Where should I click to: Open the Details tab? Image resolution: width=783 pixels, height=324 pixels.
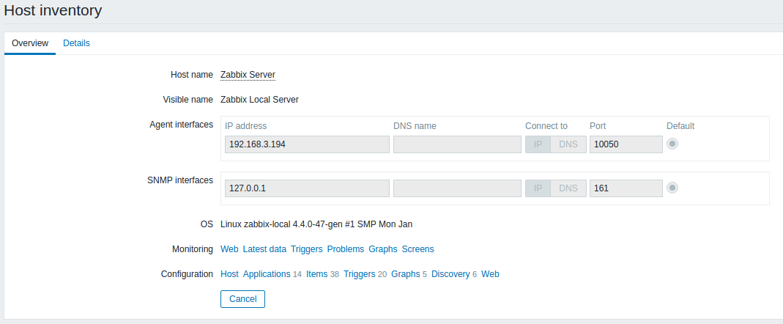click(x=76, y=43)
